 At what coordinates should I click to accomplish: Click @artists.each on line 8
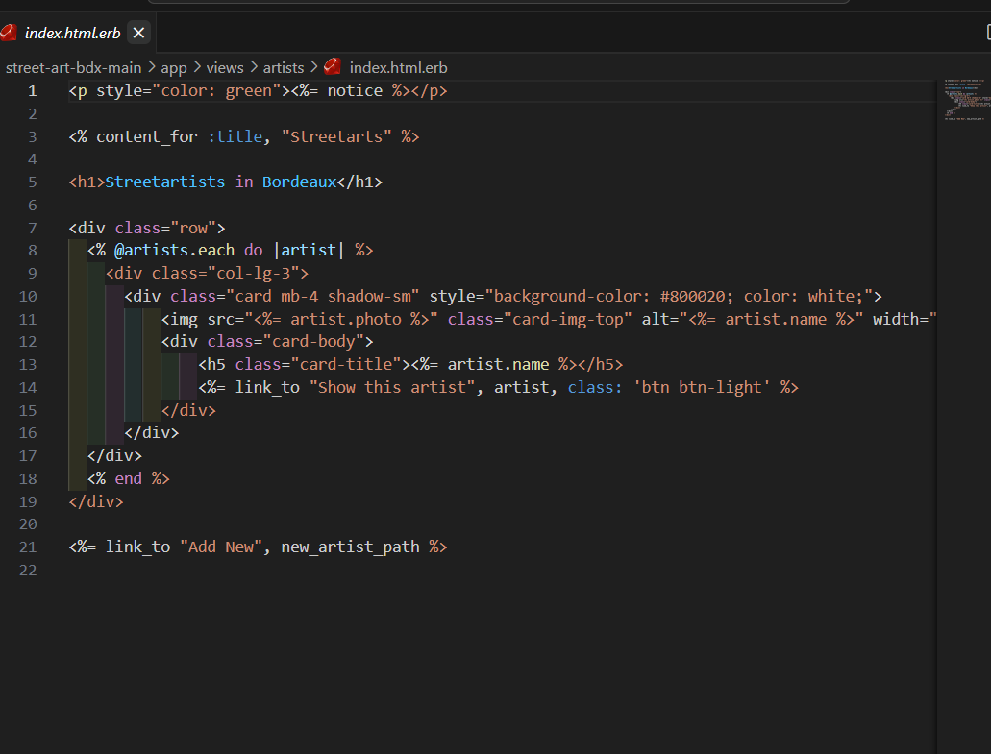pyautogui.click(x=175, y=250)
